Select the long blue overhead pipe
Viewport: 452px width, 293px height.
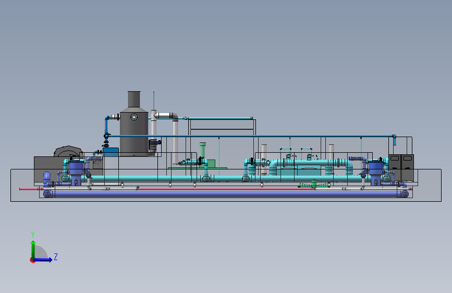coord(250,136)
